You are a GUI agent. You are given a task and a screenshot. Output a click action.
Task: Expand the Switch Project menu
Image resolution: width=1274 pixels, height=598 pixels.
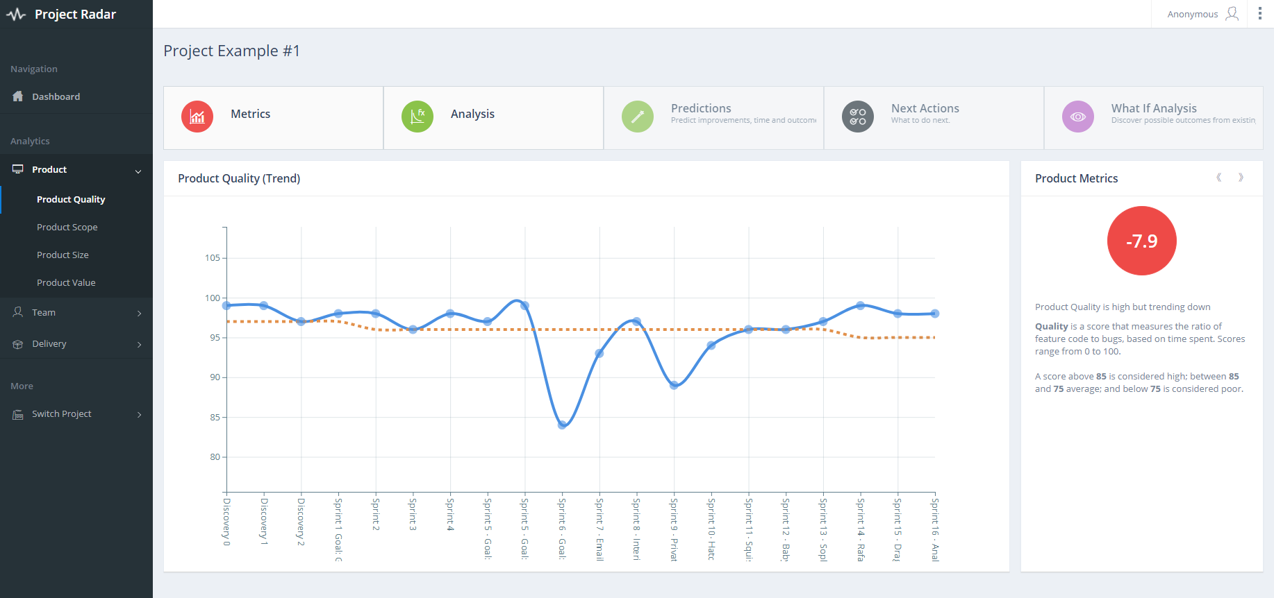[x=76, y=414]
